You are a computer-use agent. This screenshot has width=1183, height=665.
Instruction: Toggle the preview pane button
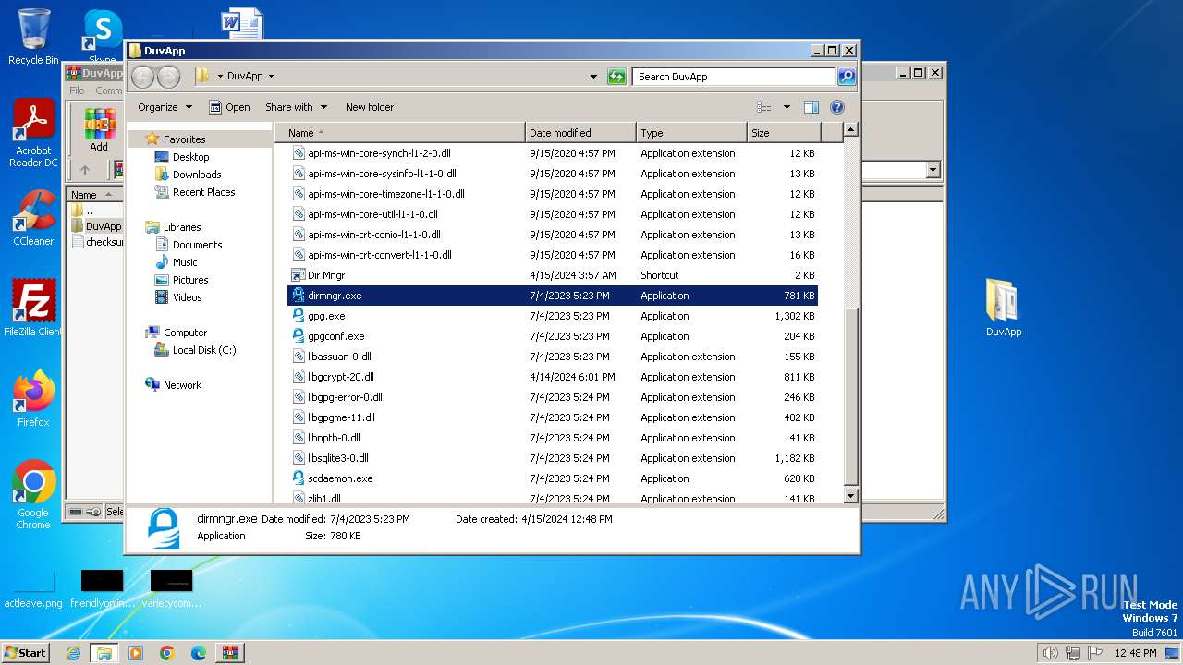click(x=811, y=107)
